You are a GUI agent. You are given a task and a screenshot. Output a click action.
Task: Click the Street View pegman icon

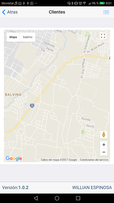pos(104,135)
